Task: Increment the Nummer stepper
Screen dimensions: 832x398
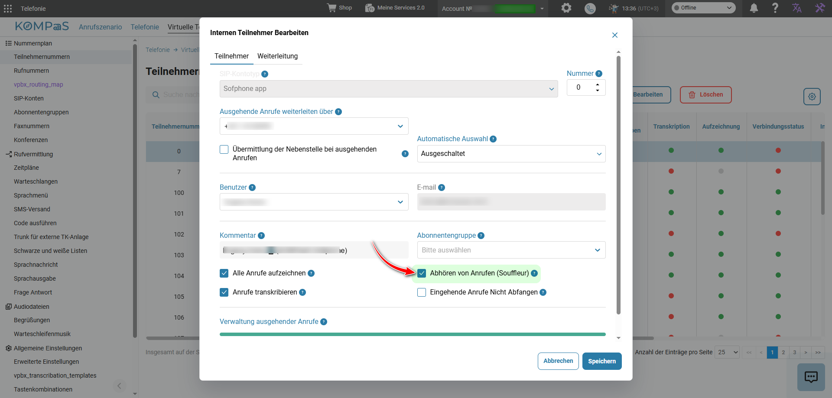Action: pos(598,84)
